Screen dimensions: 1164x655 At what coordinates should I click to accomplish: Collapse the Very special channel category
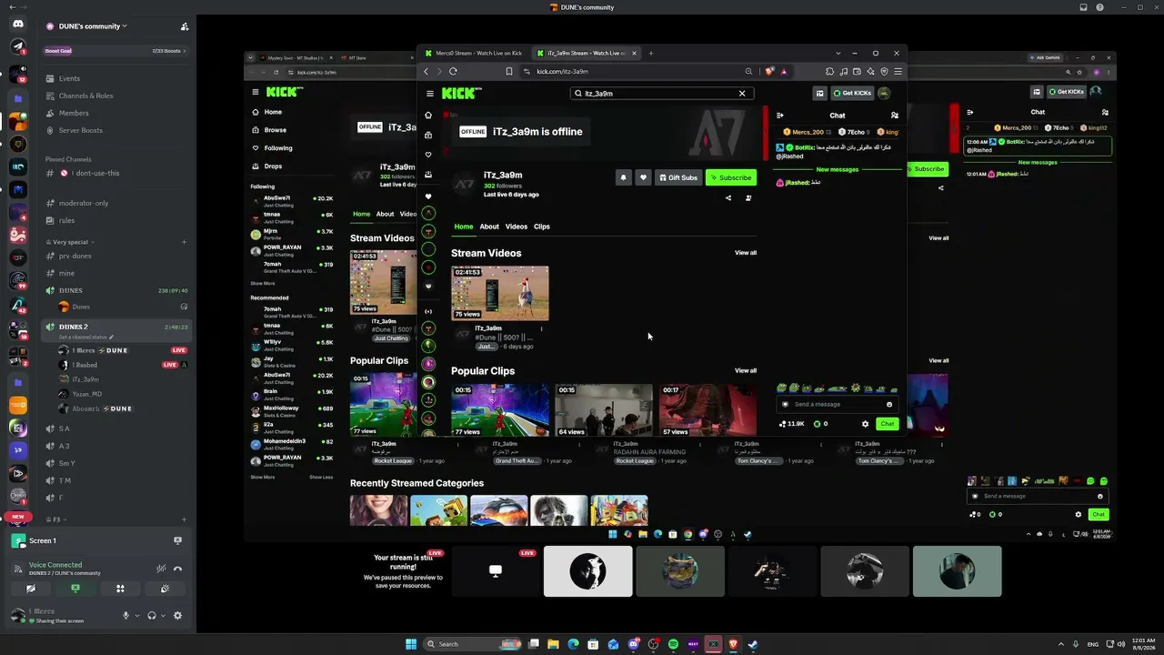click(70, 242)
